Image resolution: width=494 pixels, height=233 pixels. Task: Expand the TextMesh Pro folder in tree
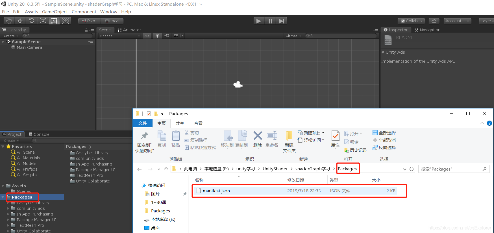pyautogui.click(x=8, y=225)
